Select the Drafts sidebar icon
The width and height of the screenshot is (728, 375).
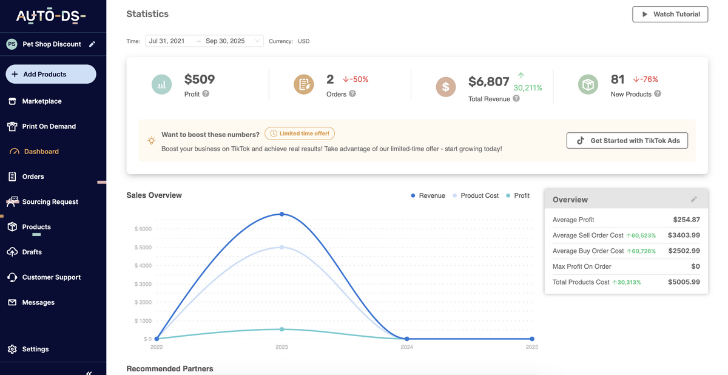coord(12,252)
